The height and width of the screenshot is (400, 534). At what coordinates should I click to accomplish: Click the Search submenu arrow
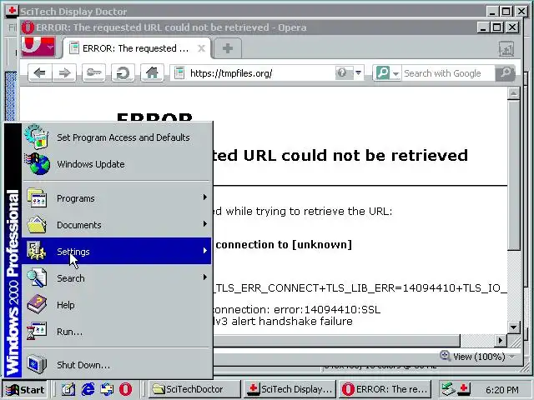(204, 277)
